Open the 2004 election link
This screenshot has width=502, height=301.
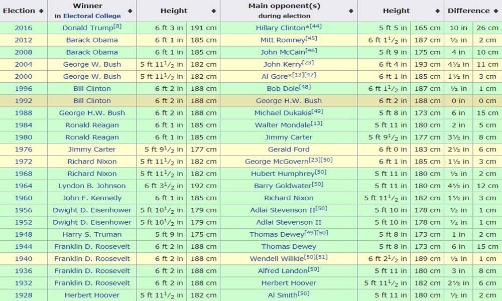pos(24,64)
